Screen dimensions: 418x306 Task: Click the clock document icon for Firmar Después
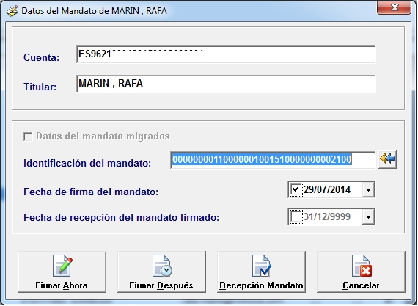[162, 266]
